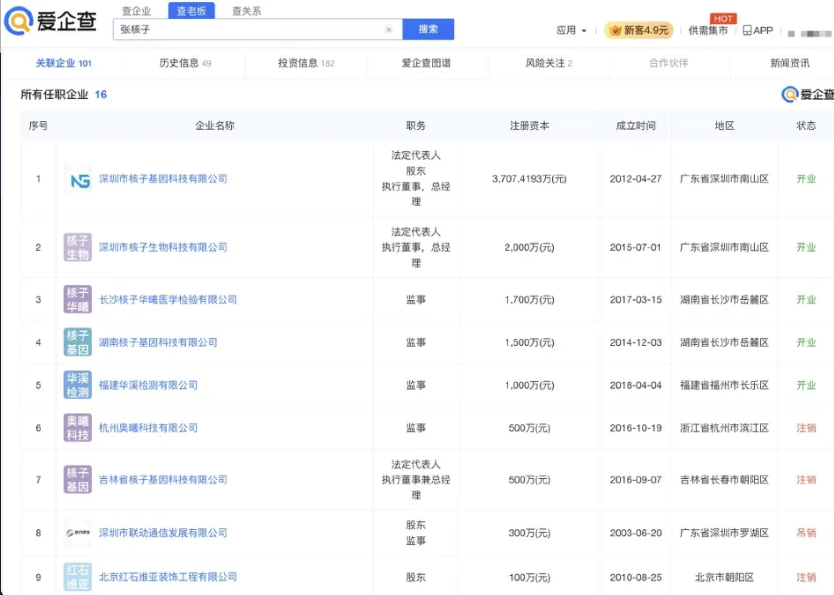
Task: Open 福建华溪检测有限公司 company link
Action: point(148,385)
